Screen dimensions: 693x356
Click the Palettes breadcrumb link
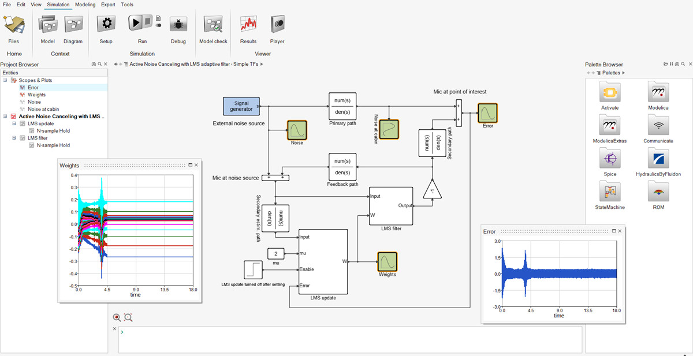[x=612, y=73]
